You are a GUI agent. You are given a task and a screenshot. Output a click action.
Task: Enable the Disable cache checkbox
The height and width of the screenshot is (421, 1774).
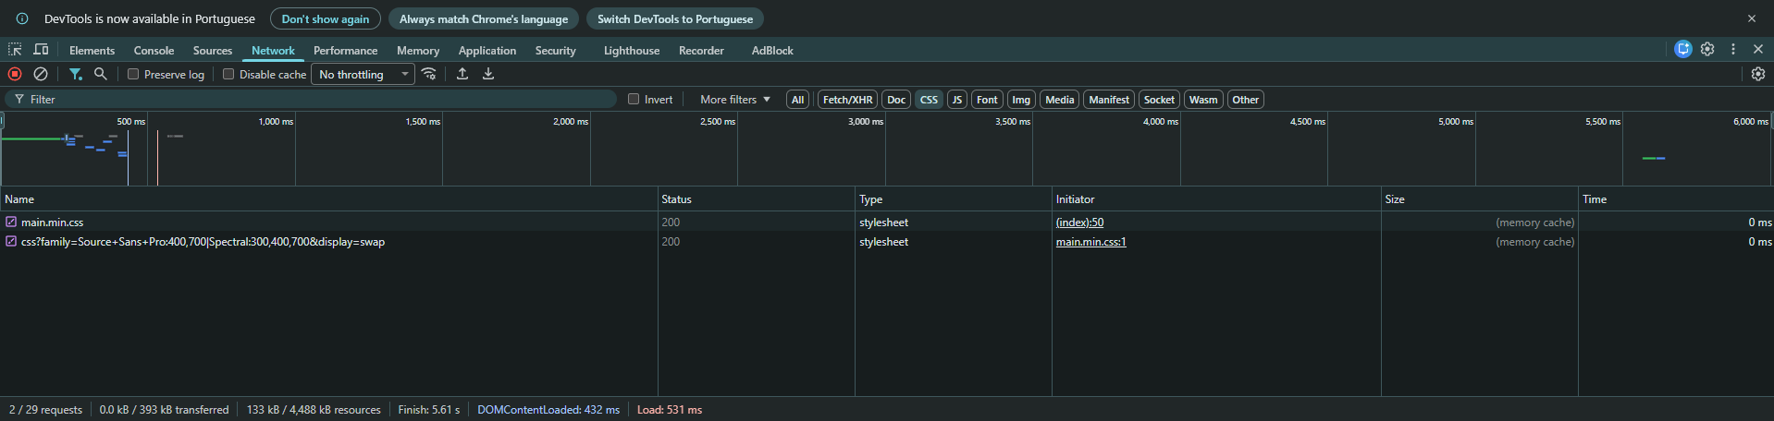coord(228,74)
